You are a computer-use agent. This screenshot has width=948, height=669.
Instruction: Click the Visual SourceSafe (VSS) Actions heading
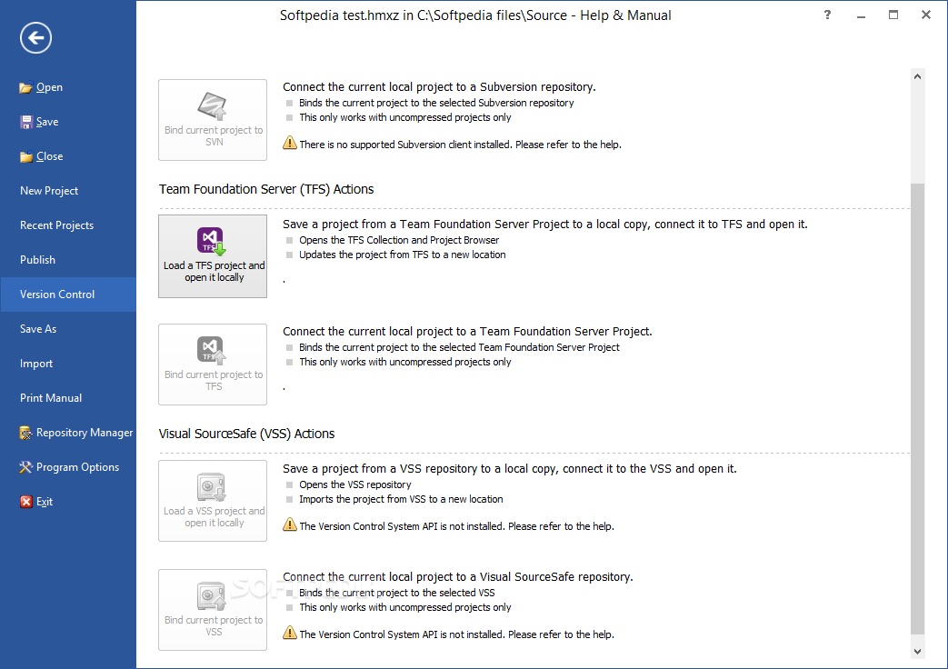coord(246,434)
